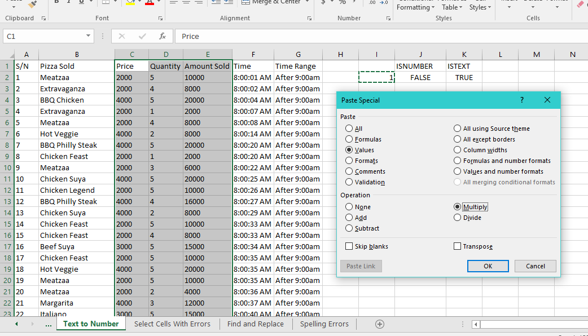Image resolution: width=588 pixels, height=336 pixels.
Task: Select the Values paste option
Action: pyautogui.click(x=349, y=150)
